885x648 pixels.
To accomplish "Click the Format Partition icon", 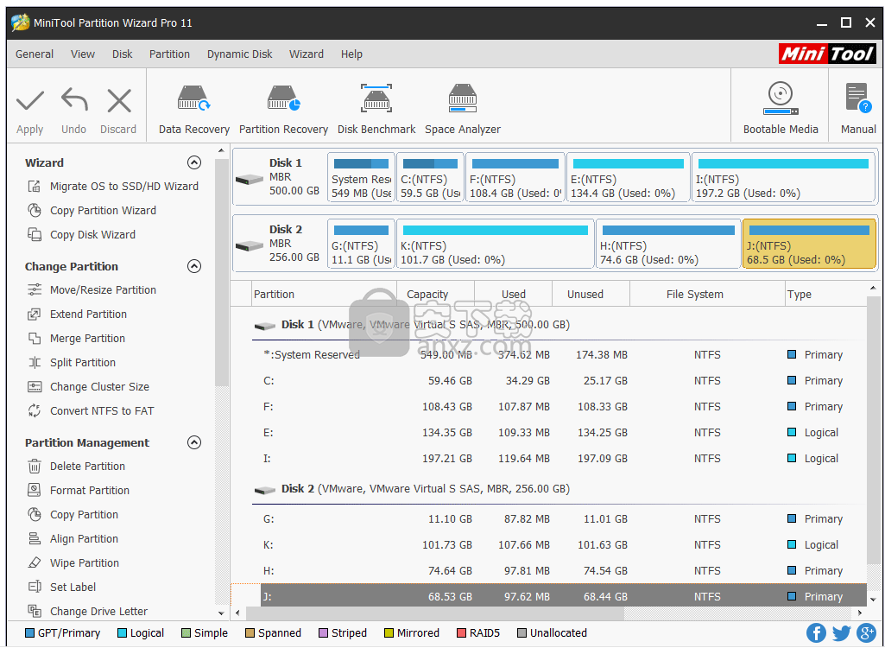I will (35, 491).
